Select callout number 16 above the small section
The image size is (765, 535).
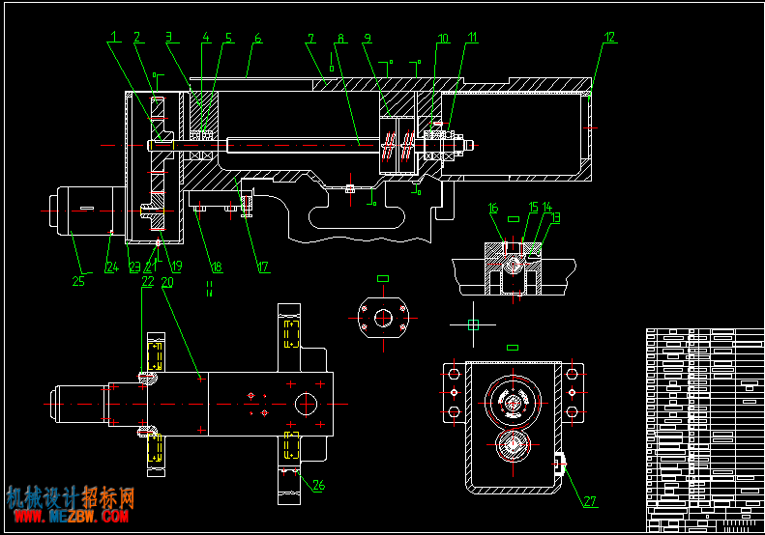pos(493,208)
